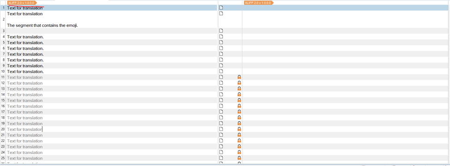Click source text of segment 20 with cursor
This screenshot has height=166, width=450.
(x=24, y=130)
